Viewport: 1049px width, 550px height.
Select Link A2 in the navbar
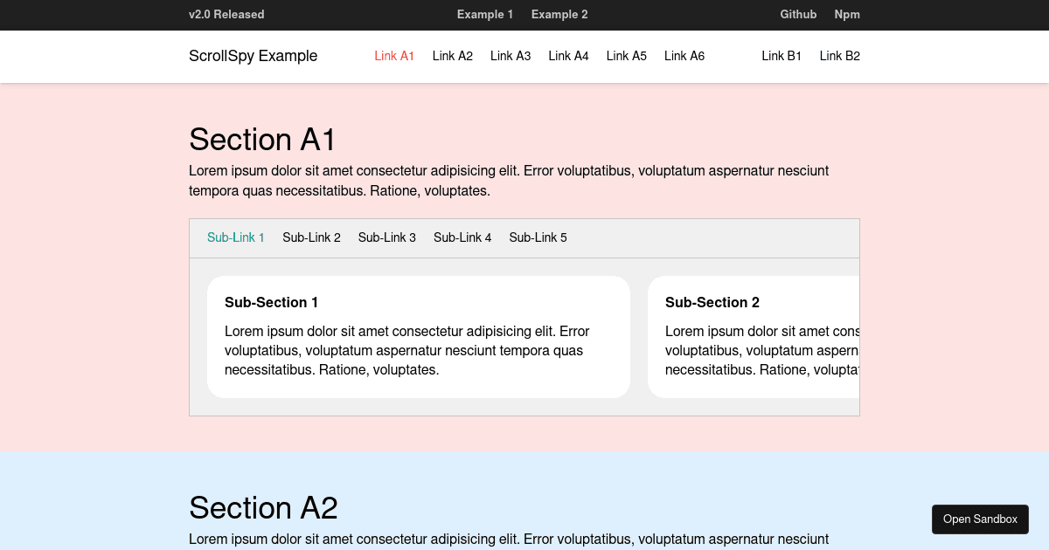(453, 56)
